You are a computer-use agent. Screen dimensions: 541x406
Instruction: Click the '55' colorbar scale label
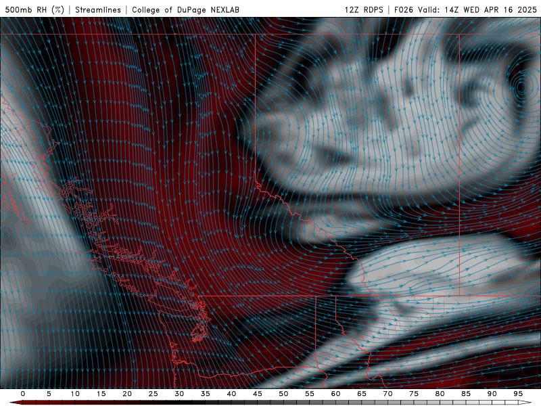(310, 394)
